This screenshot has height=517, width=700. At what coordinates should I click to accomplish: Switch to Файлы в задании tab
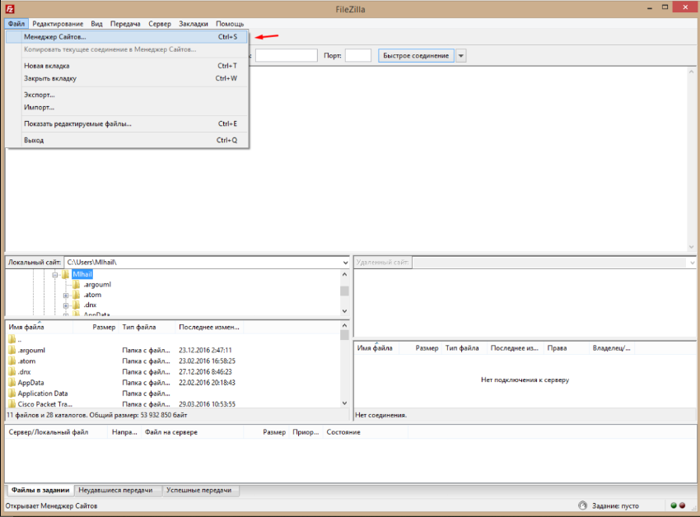40,490
